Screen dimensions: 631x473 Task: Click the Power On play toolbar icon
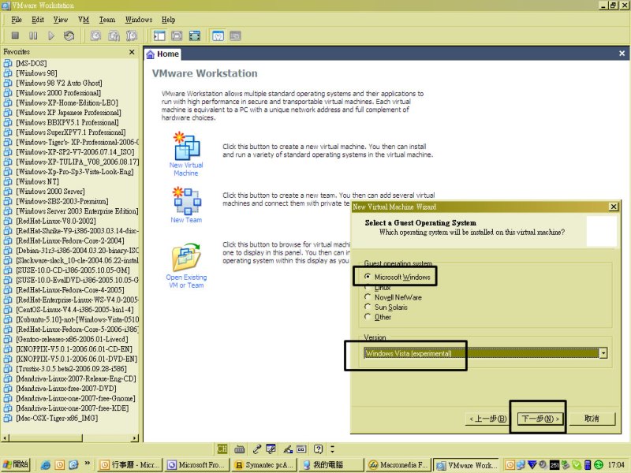51,35
